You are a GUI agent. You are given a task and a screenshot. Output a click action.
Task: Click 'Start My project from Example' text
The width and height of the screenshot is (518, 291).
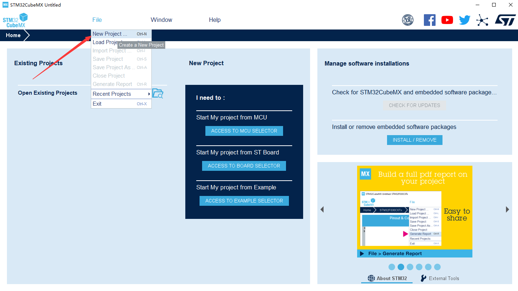coord(236,187)
